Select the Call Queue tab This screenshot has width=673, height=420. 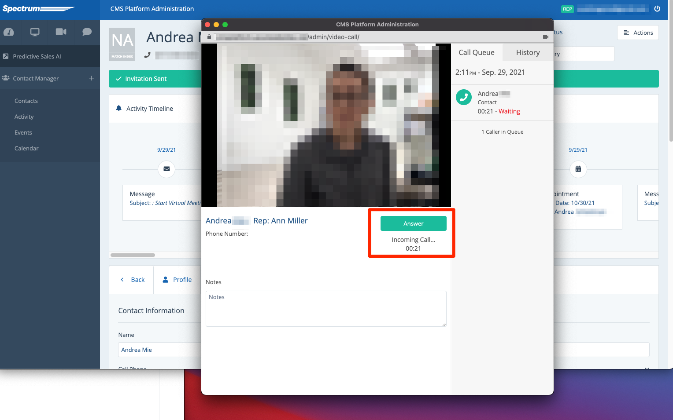[476, 52]
